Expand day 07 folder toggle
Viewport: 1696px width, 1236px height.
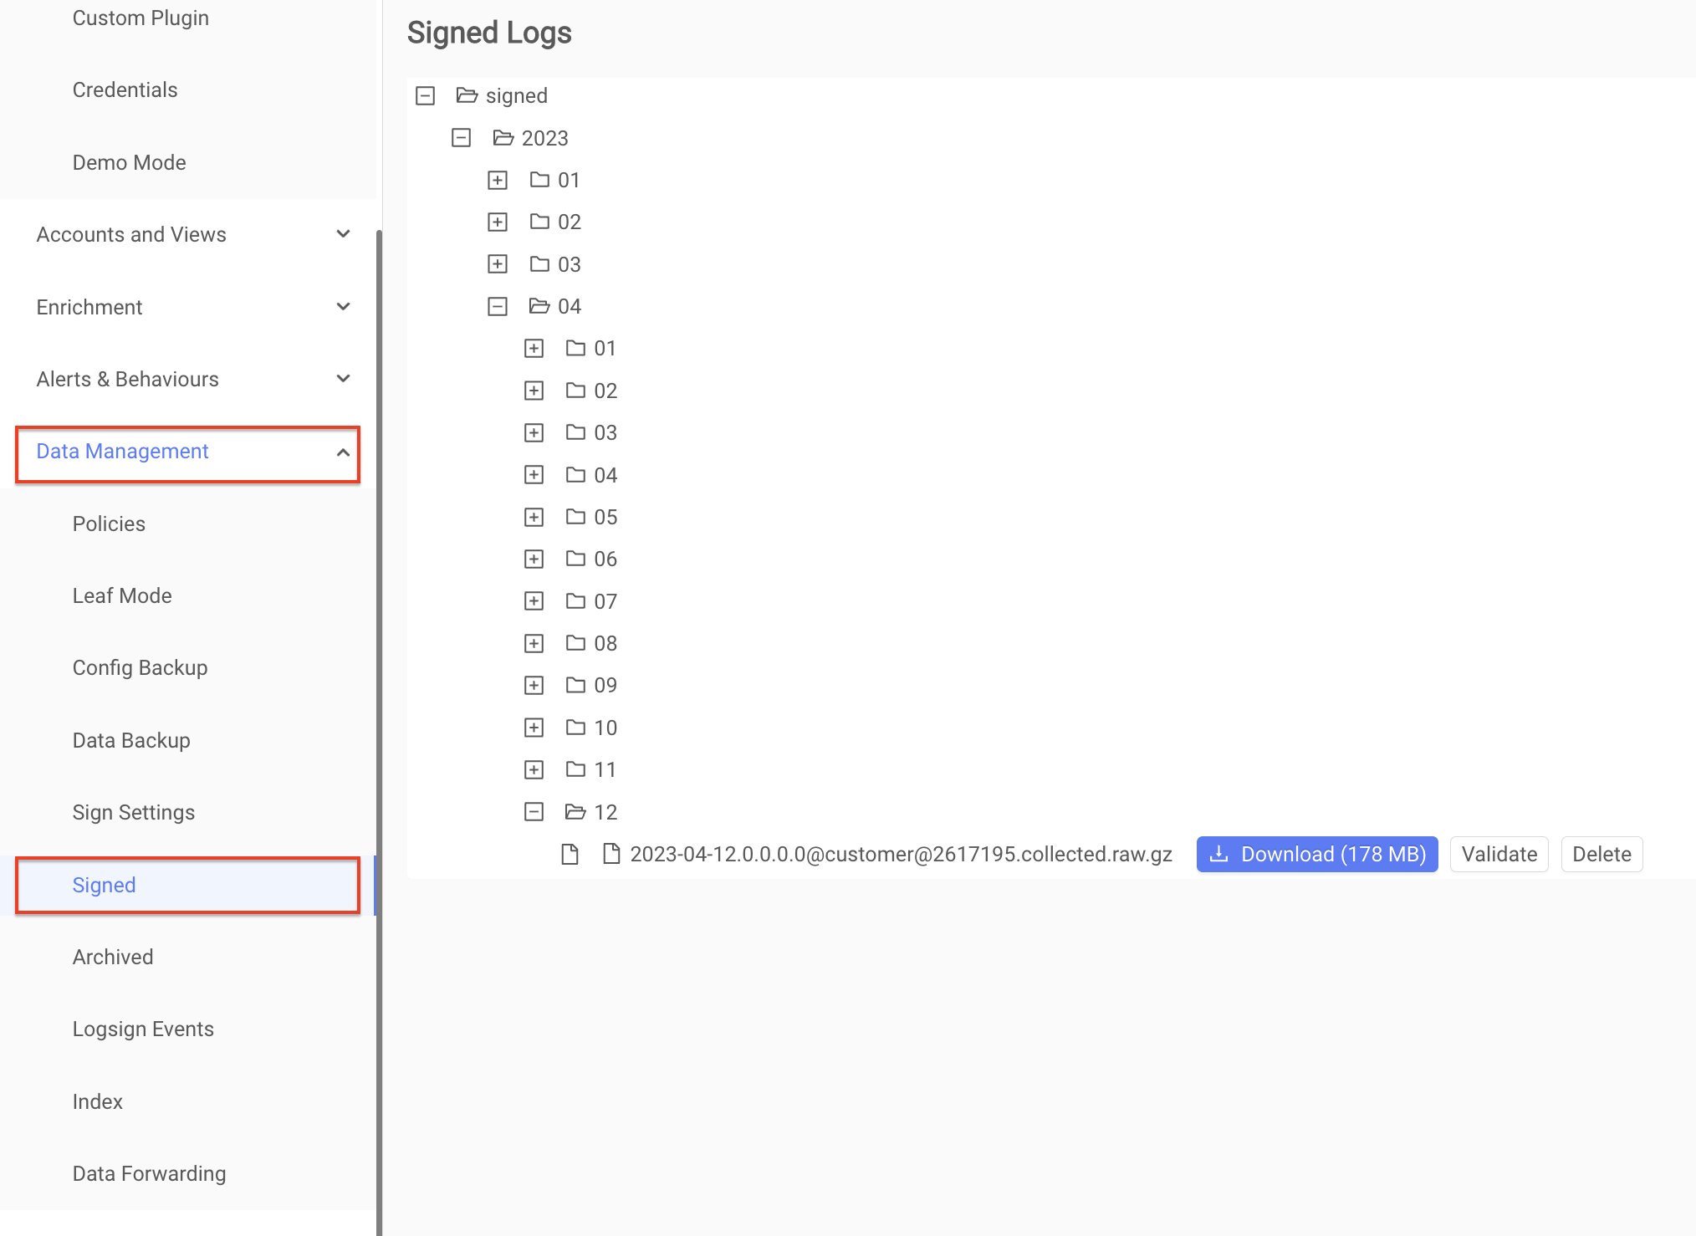[534, 601]
